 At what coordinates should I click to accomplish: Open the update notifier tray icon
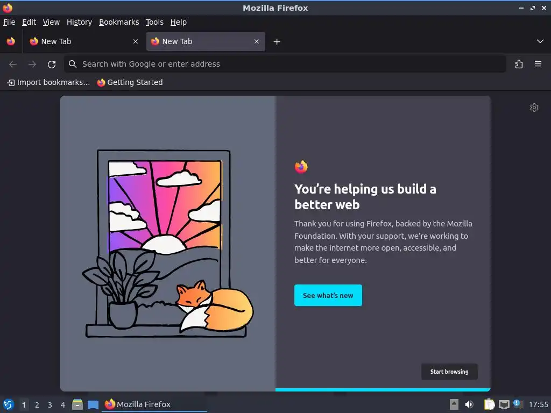pos(518,404)
